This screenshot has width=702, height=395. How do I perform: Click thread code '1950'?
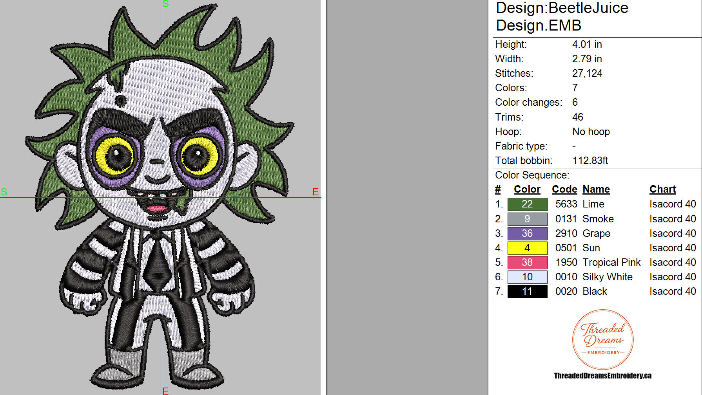coord(566,262)
